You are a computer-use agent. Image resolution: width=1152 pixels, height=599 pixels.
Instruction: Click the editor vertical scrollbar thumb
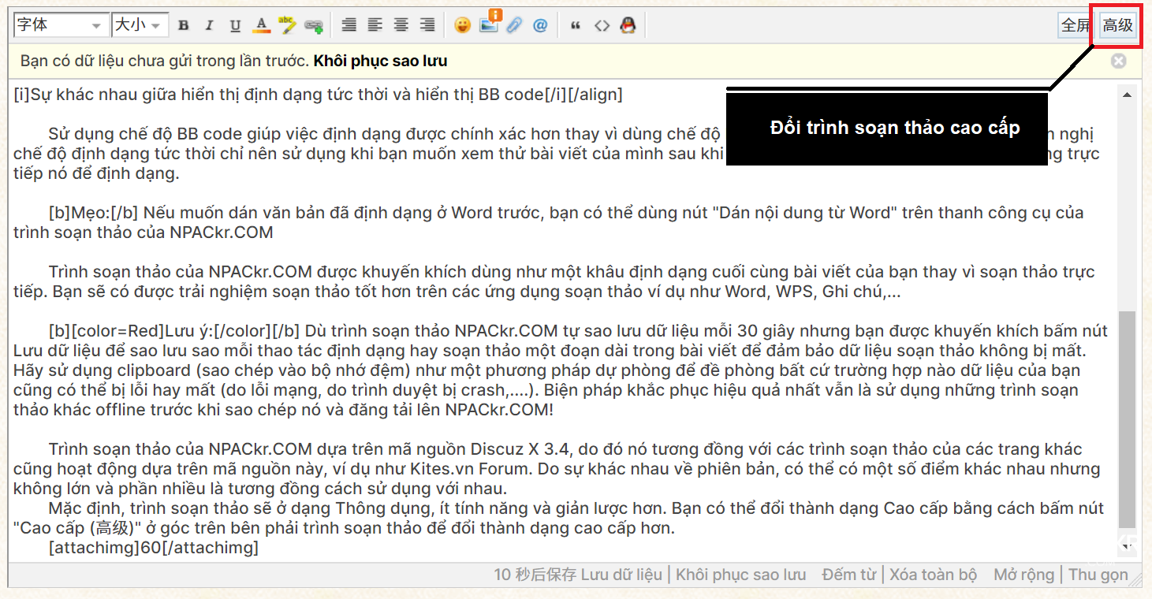1128,419
